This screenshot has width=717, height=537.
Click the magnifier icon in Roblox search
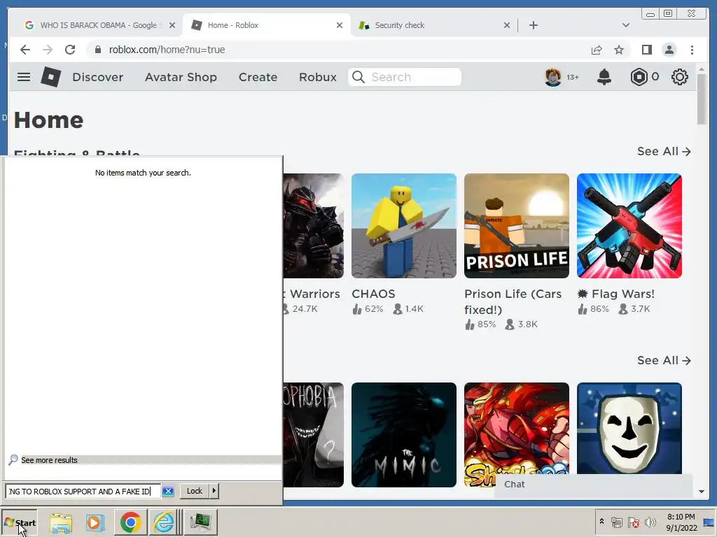tap(358, 77)
